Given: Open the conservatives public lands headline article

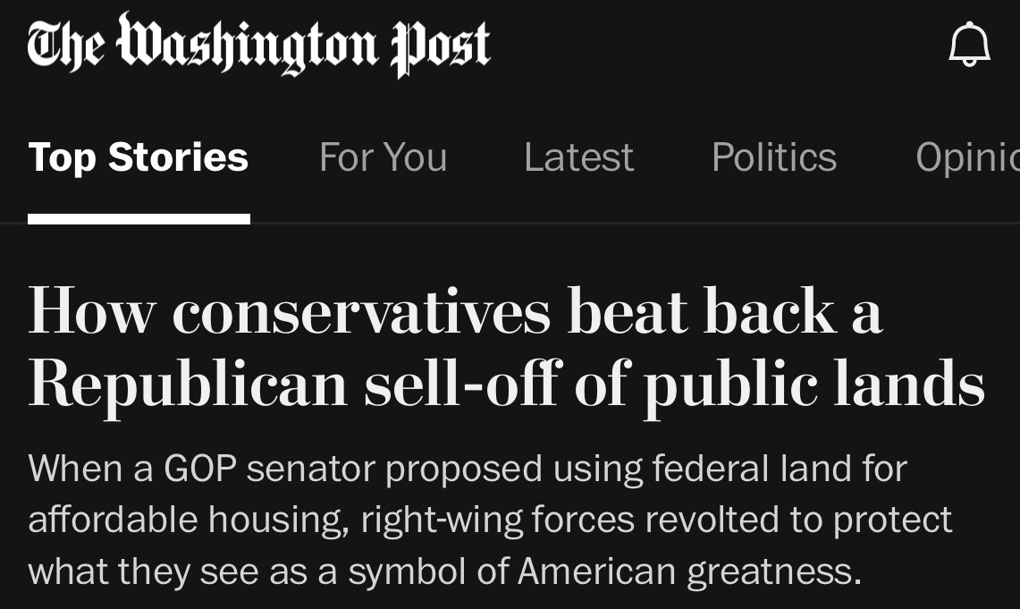Looking at the screenshot, I should (506, 348).
